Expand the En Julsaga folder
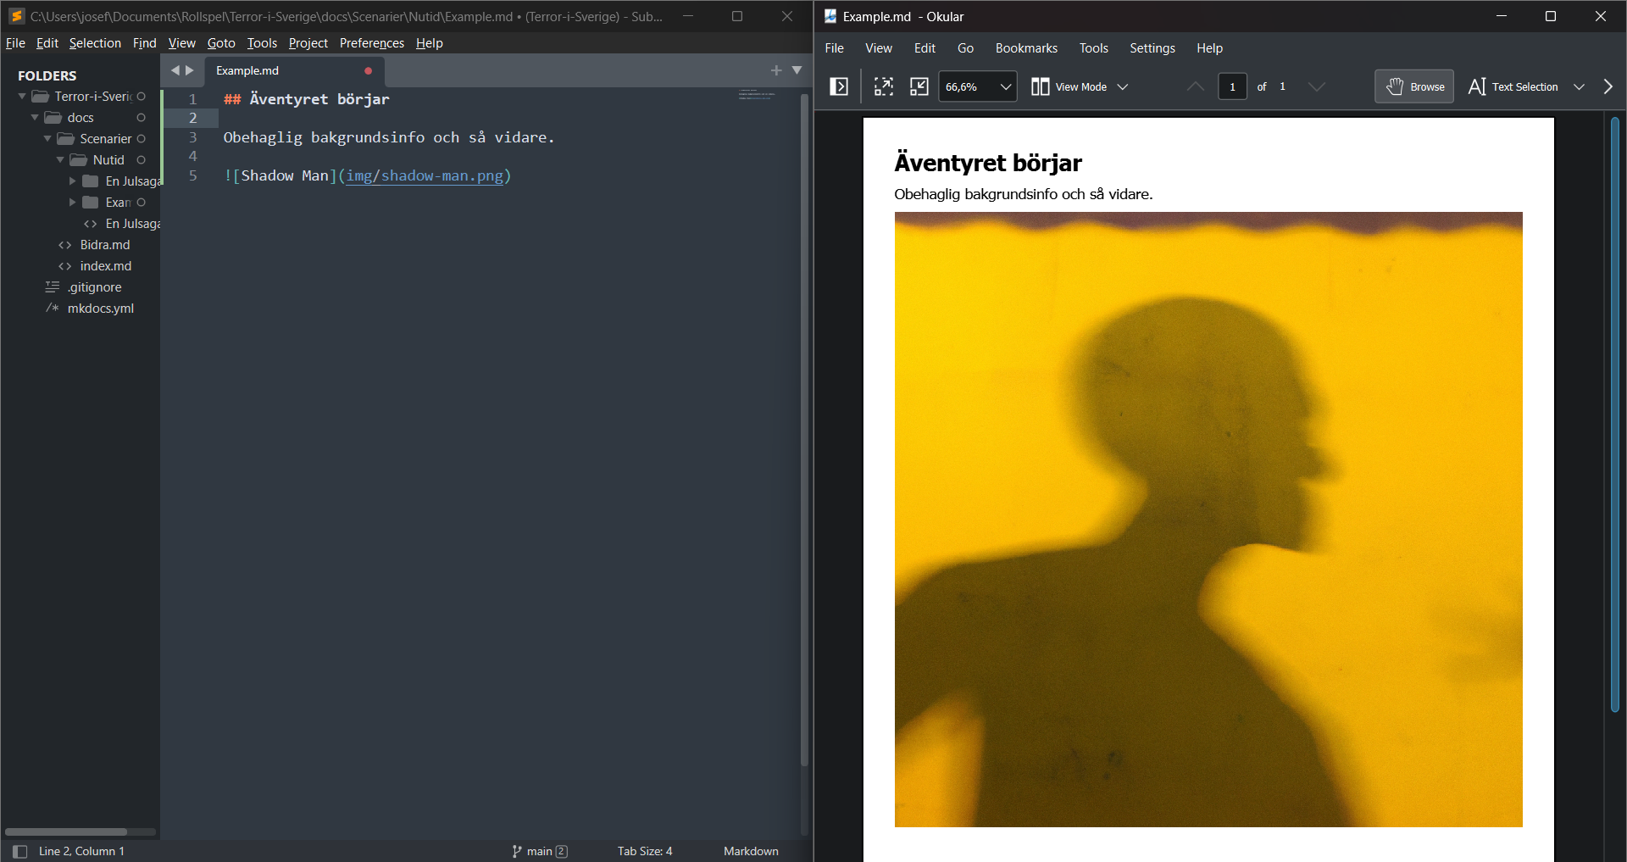This screenshot has width=1627, height=862. click(x=72, y=181)
